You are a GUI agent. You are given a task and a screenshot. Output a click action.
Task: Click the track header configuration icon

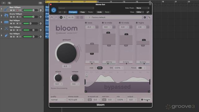(x=40, y=3)
